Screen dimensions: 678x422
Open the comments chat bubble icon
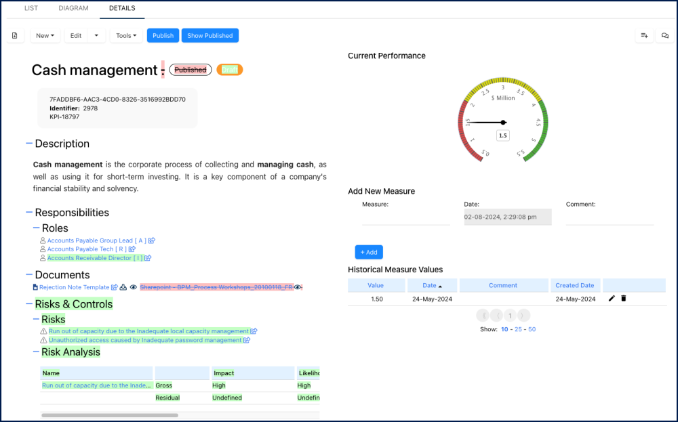665,35
